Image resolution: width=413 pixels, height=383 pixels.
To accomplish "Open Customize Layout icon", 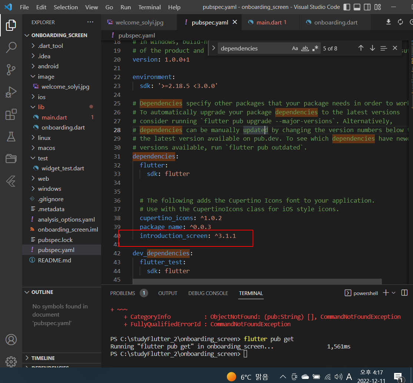I will pyautogui.click(x=377, y=7).
